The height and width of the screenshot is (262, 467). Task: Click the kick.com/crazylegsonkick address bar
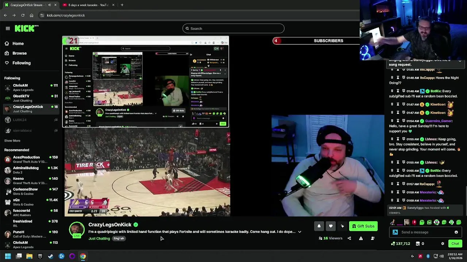197,15
